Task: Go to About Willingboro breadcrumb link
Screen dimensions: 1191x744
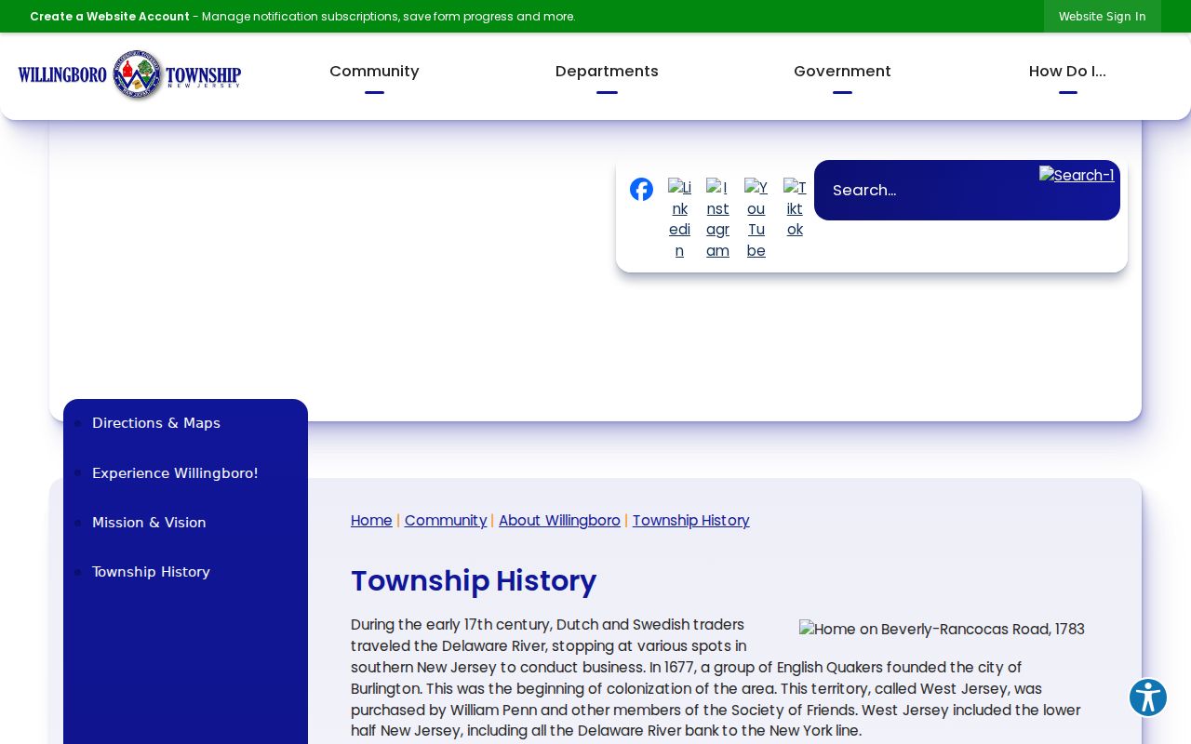Action: coord(559,521)
